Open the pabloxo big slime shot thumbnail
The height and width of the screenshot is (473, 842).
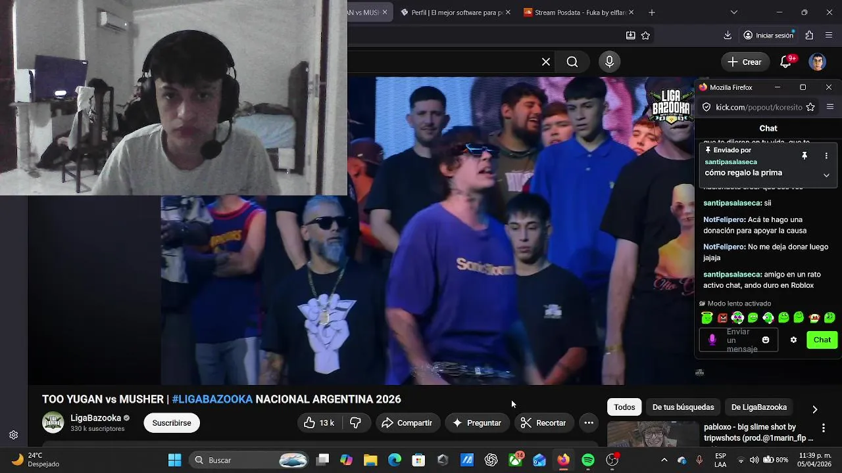click(x=653, y=434)
